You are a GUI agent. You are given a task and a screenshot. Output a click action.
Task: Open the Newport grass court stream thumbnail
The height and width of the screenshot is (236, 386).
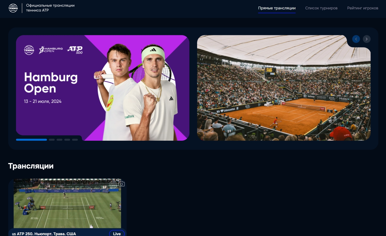click(67, 203)
